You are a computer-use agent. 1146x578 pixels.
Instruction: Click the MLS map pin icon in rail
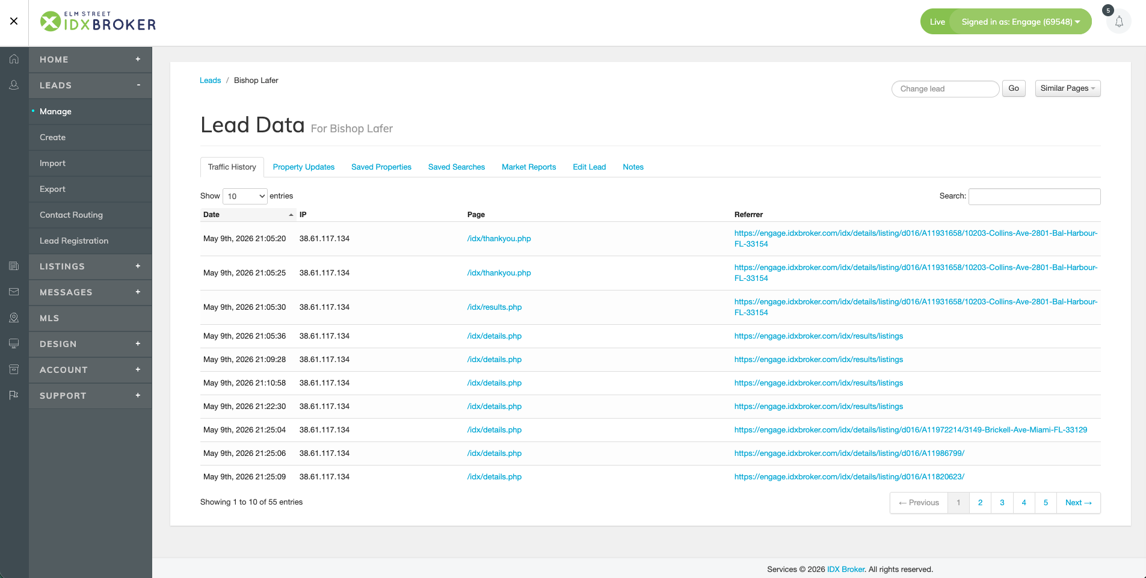14,318
